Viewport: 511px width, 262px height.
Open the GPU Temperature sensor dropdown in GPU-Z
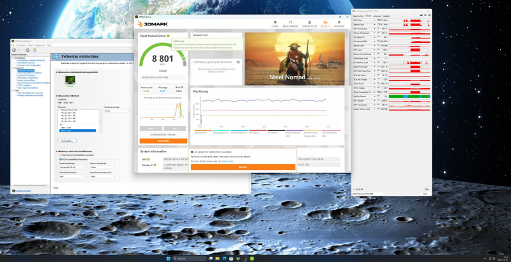(375, 29)
